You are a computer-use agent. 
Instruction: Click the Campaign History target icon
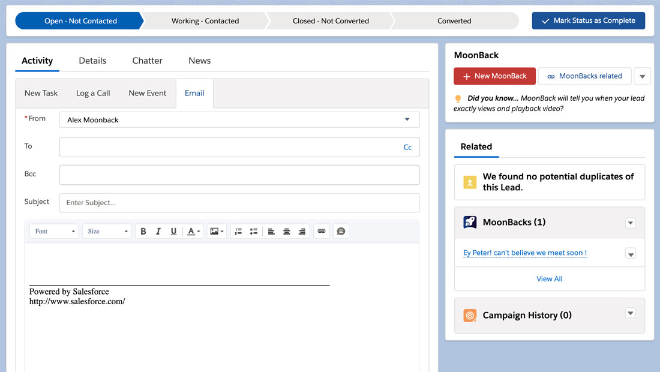(x=470, y=315)
